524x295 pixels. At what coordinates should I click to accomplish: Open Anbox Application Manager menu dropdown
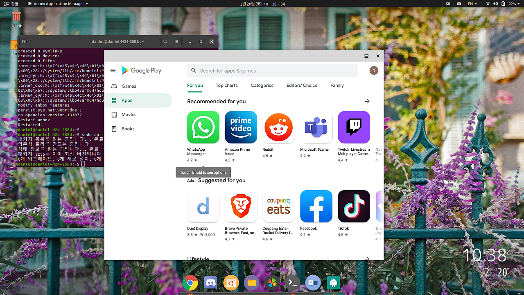point(58,4)
